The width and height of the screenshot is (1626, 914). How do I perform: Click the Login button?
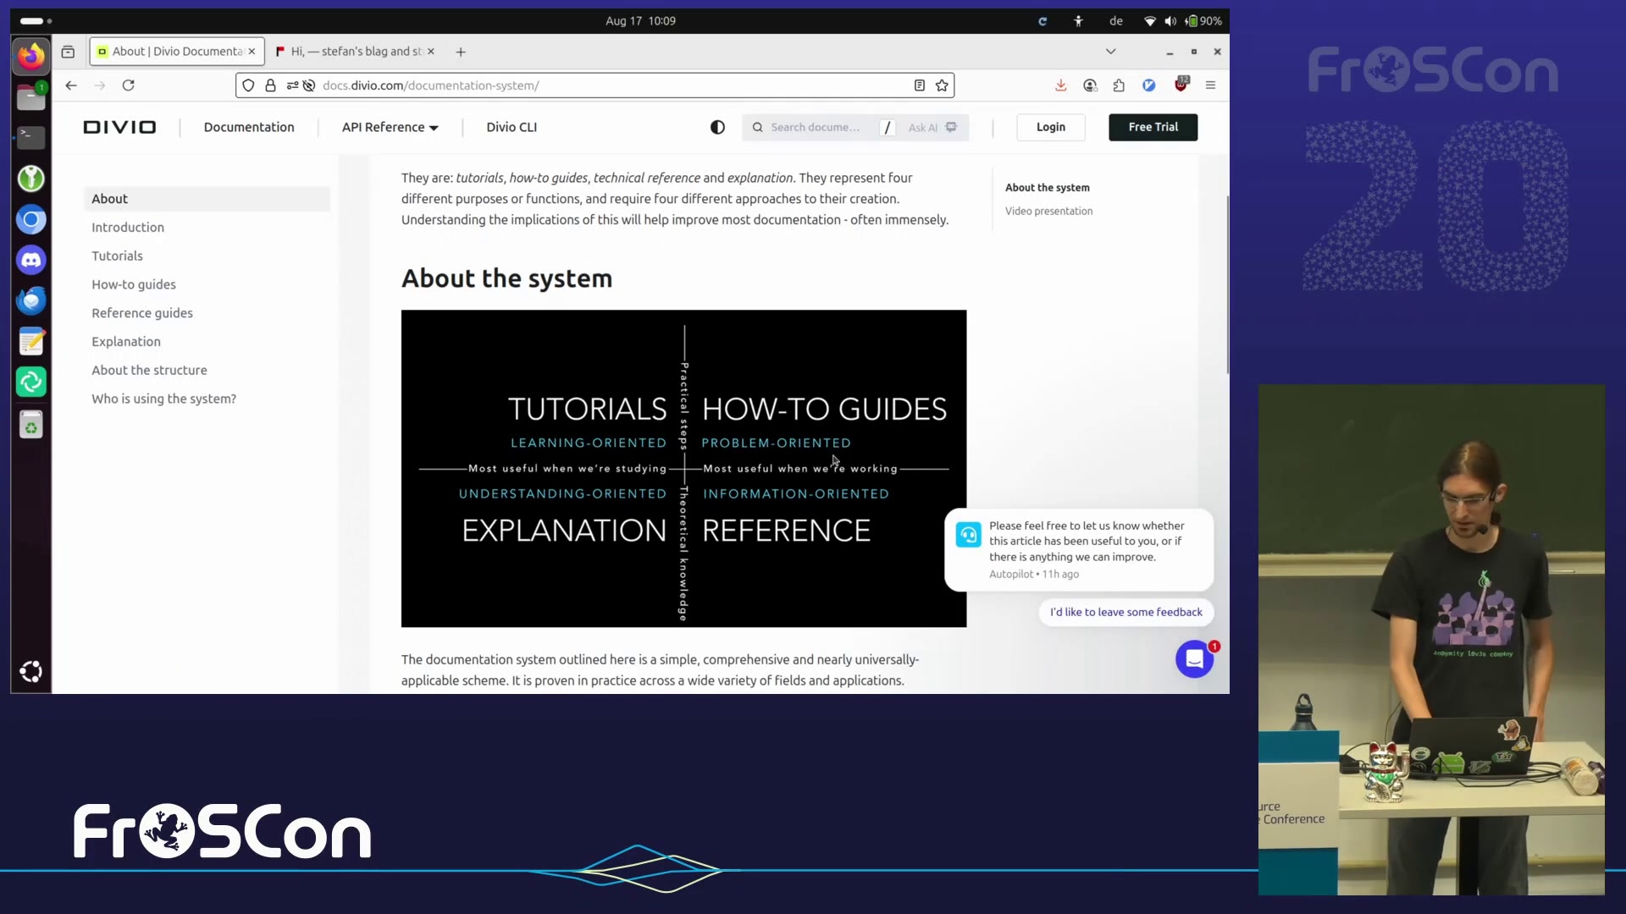(1051, 127)
